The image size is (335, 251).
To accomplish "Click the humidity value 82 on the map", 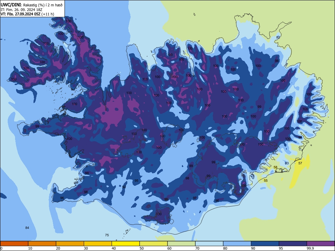I will click(x=278, y=37).
